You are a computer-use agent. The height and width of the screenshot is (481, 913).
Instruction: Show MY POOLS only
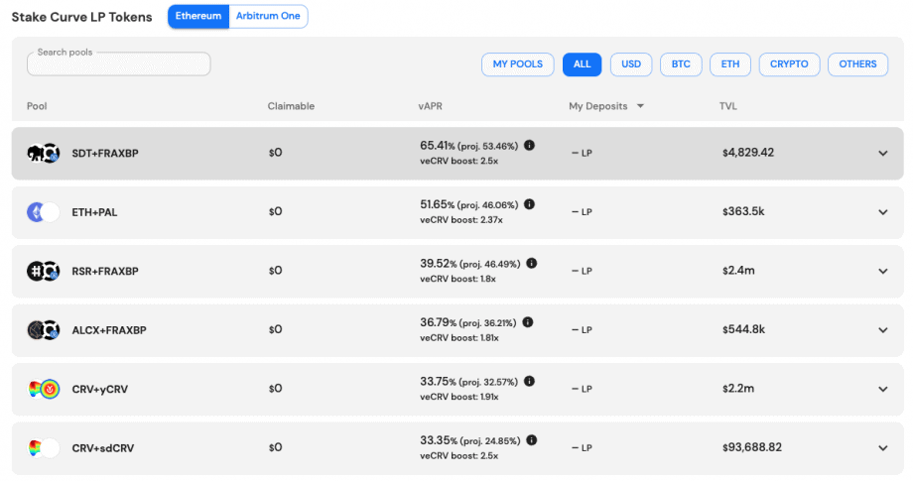pyautogui.click(x=518, y=64)
